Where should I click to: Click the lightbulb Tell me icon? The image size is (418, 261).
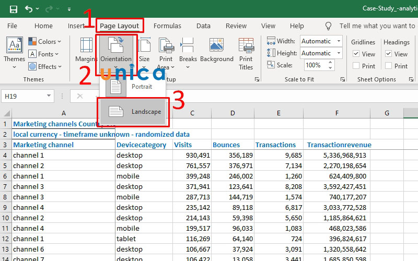(x=329, y=26)
